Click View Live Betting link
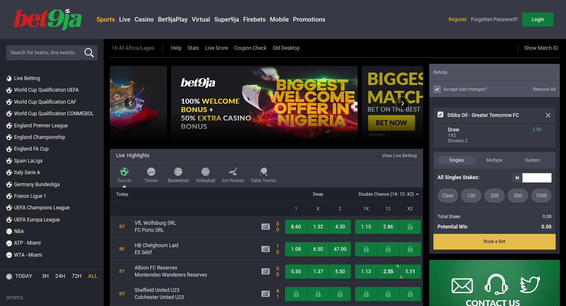 pyautogui.click(x=399, y=155)
